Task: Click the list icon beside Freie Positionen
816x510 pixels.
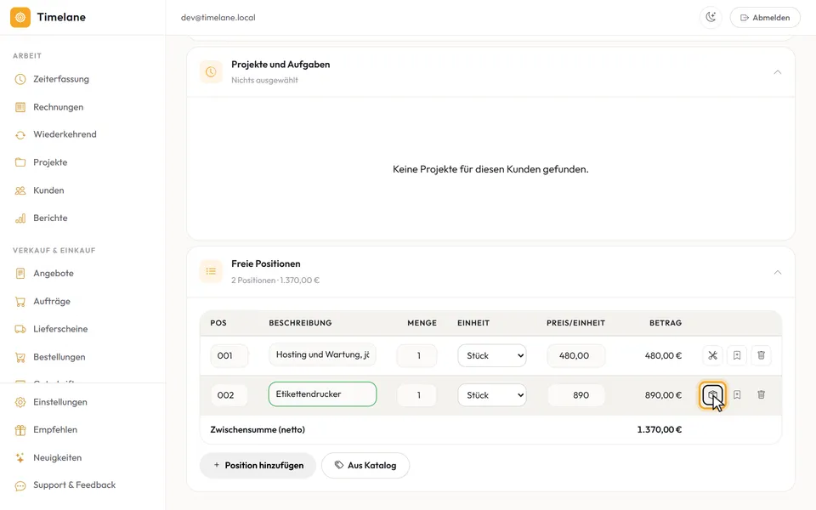Action: (x=211, y=271)
